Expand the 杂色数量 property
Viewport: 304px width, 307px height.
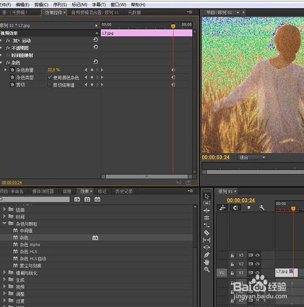(x=5, y=70)
